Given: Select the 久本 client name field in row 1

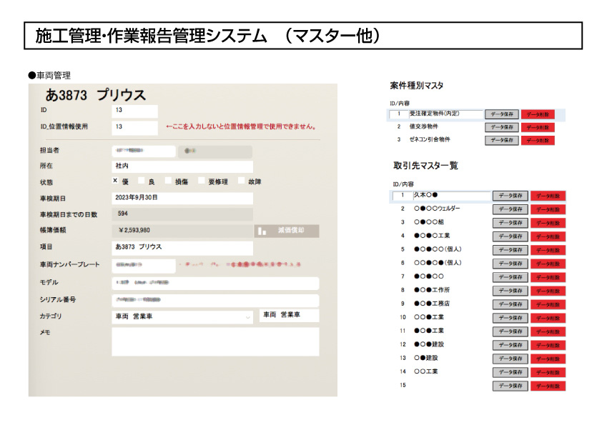Looking at the screenshot, I should pos(450,195).
